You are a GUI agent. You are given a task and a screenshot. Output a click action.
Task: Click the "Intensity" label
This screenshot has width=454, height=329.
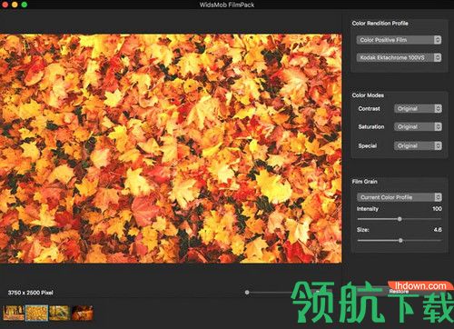pyautogui.click(x=368, y=209)
